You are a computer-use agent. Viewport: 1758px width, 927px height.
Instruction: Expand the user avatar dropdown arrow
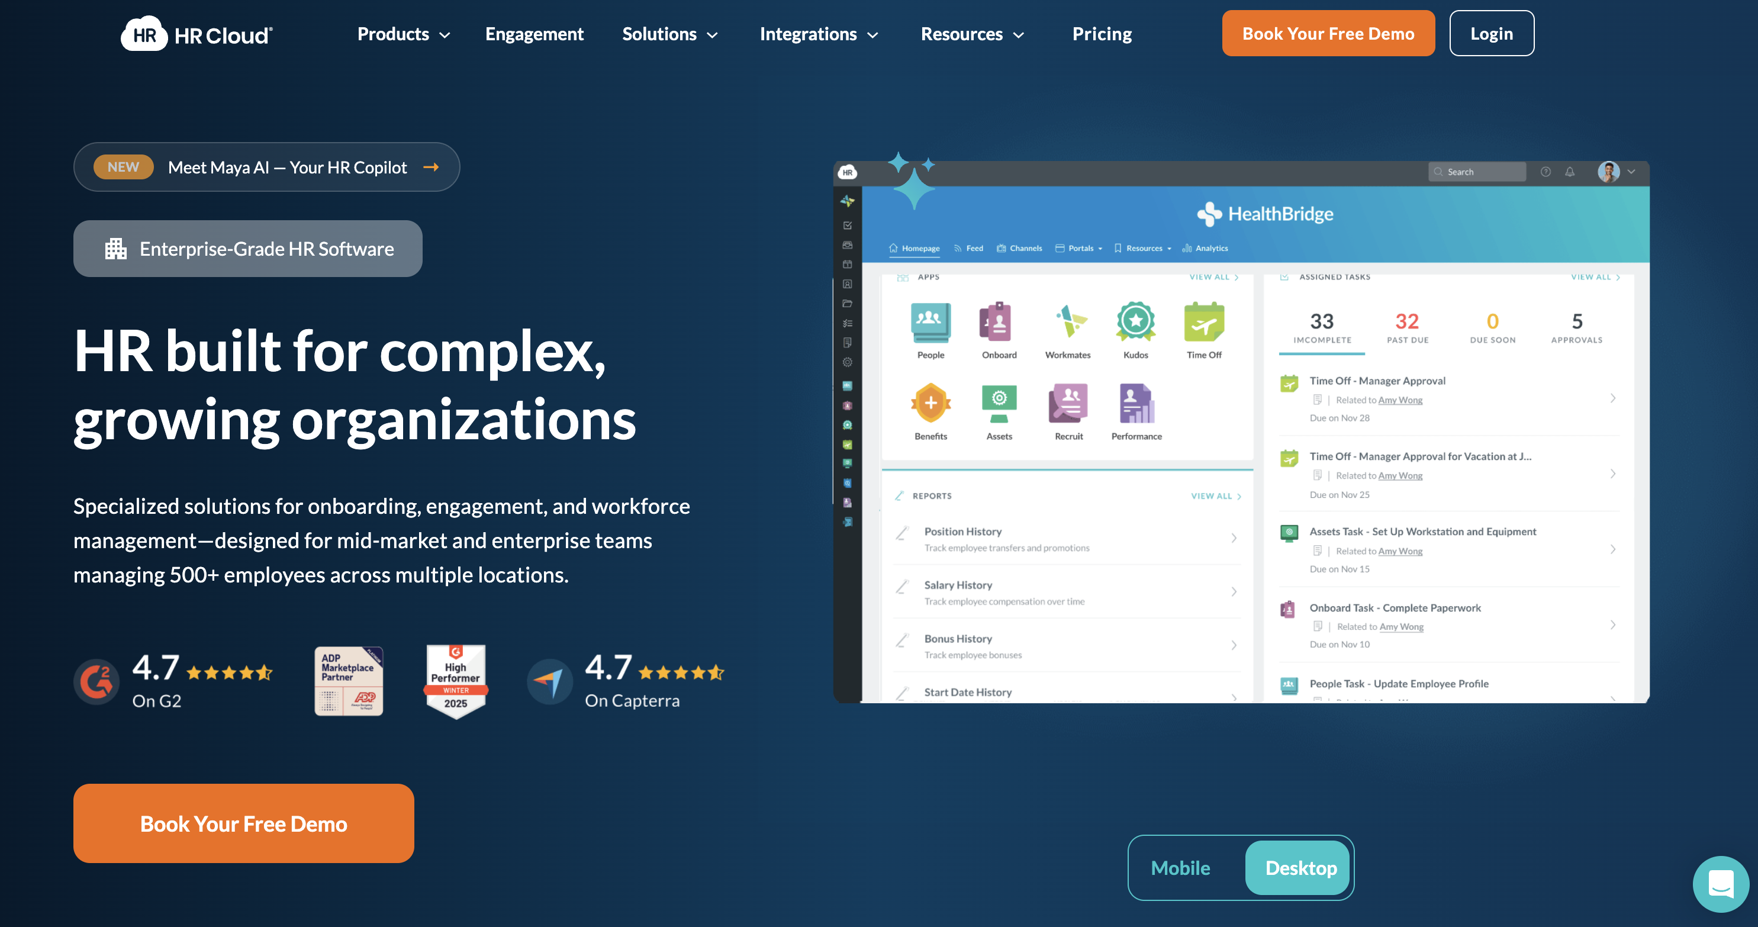click(x=1631, y=172)
